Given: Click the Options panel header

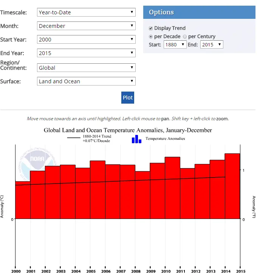Looking at the screenshot, I should pyautogui.click(x=199, y=12).
